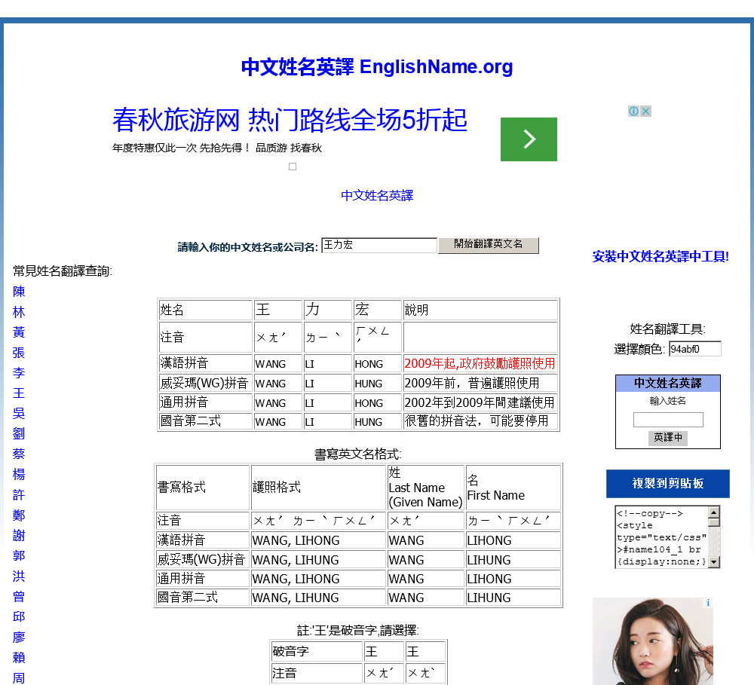This screenshot has width=754, height=685.
Task: Select the 2002年到2009年間建議使用 cell
Action: coord(480,402)
